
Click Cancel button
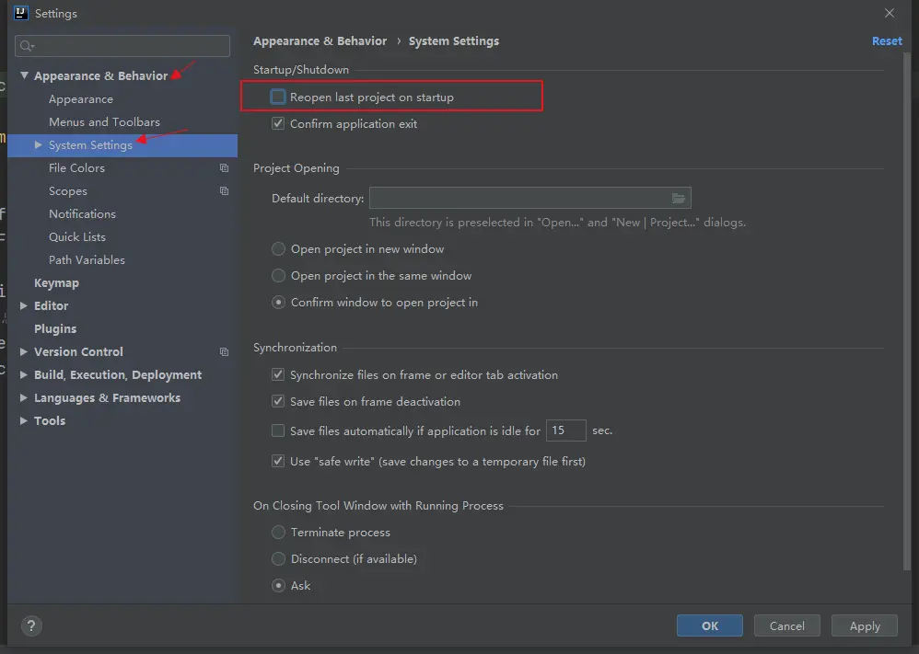click(787, 625)
